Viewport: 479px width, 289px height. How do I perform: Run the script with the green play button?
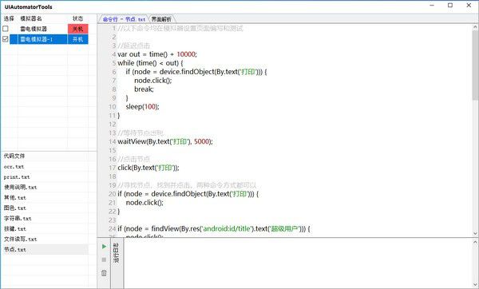(x=104, y=246)
